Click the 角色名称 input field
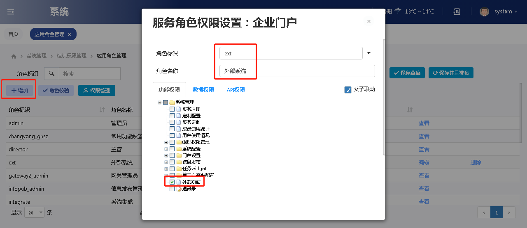 coord(297,71)
